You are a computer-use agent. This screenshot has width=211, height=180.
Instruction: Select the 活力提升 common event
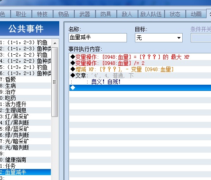coord(25,104)
